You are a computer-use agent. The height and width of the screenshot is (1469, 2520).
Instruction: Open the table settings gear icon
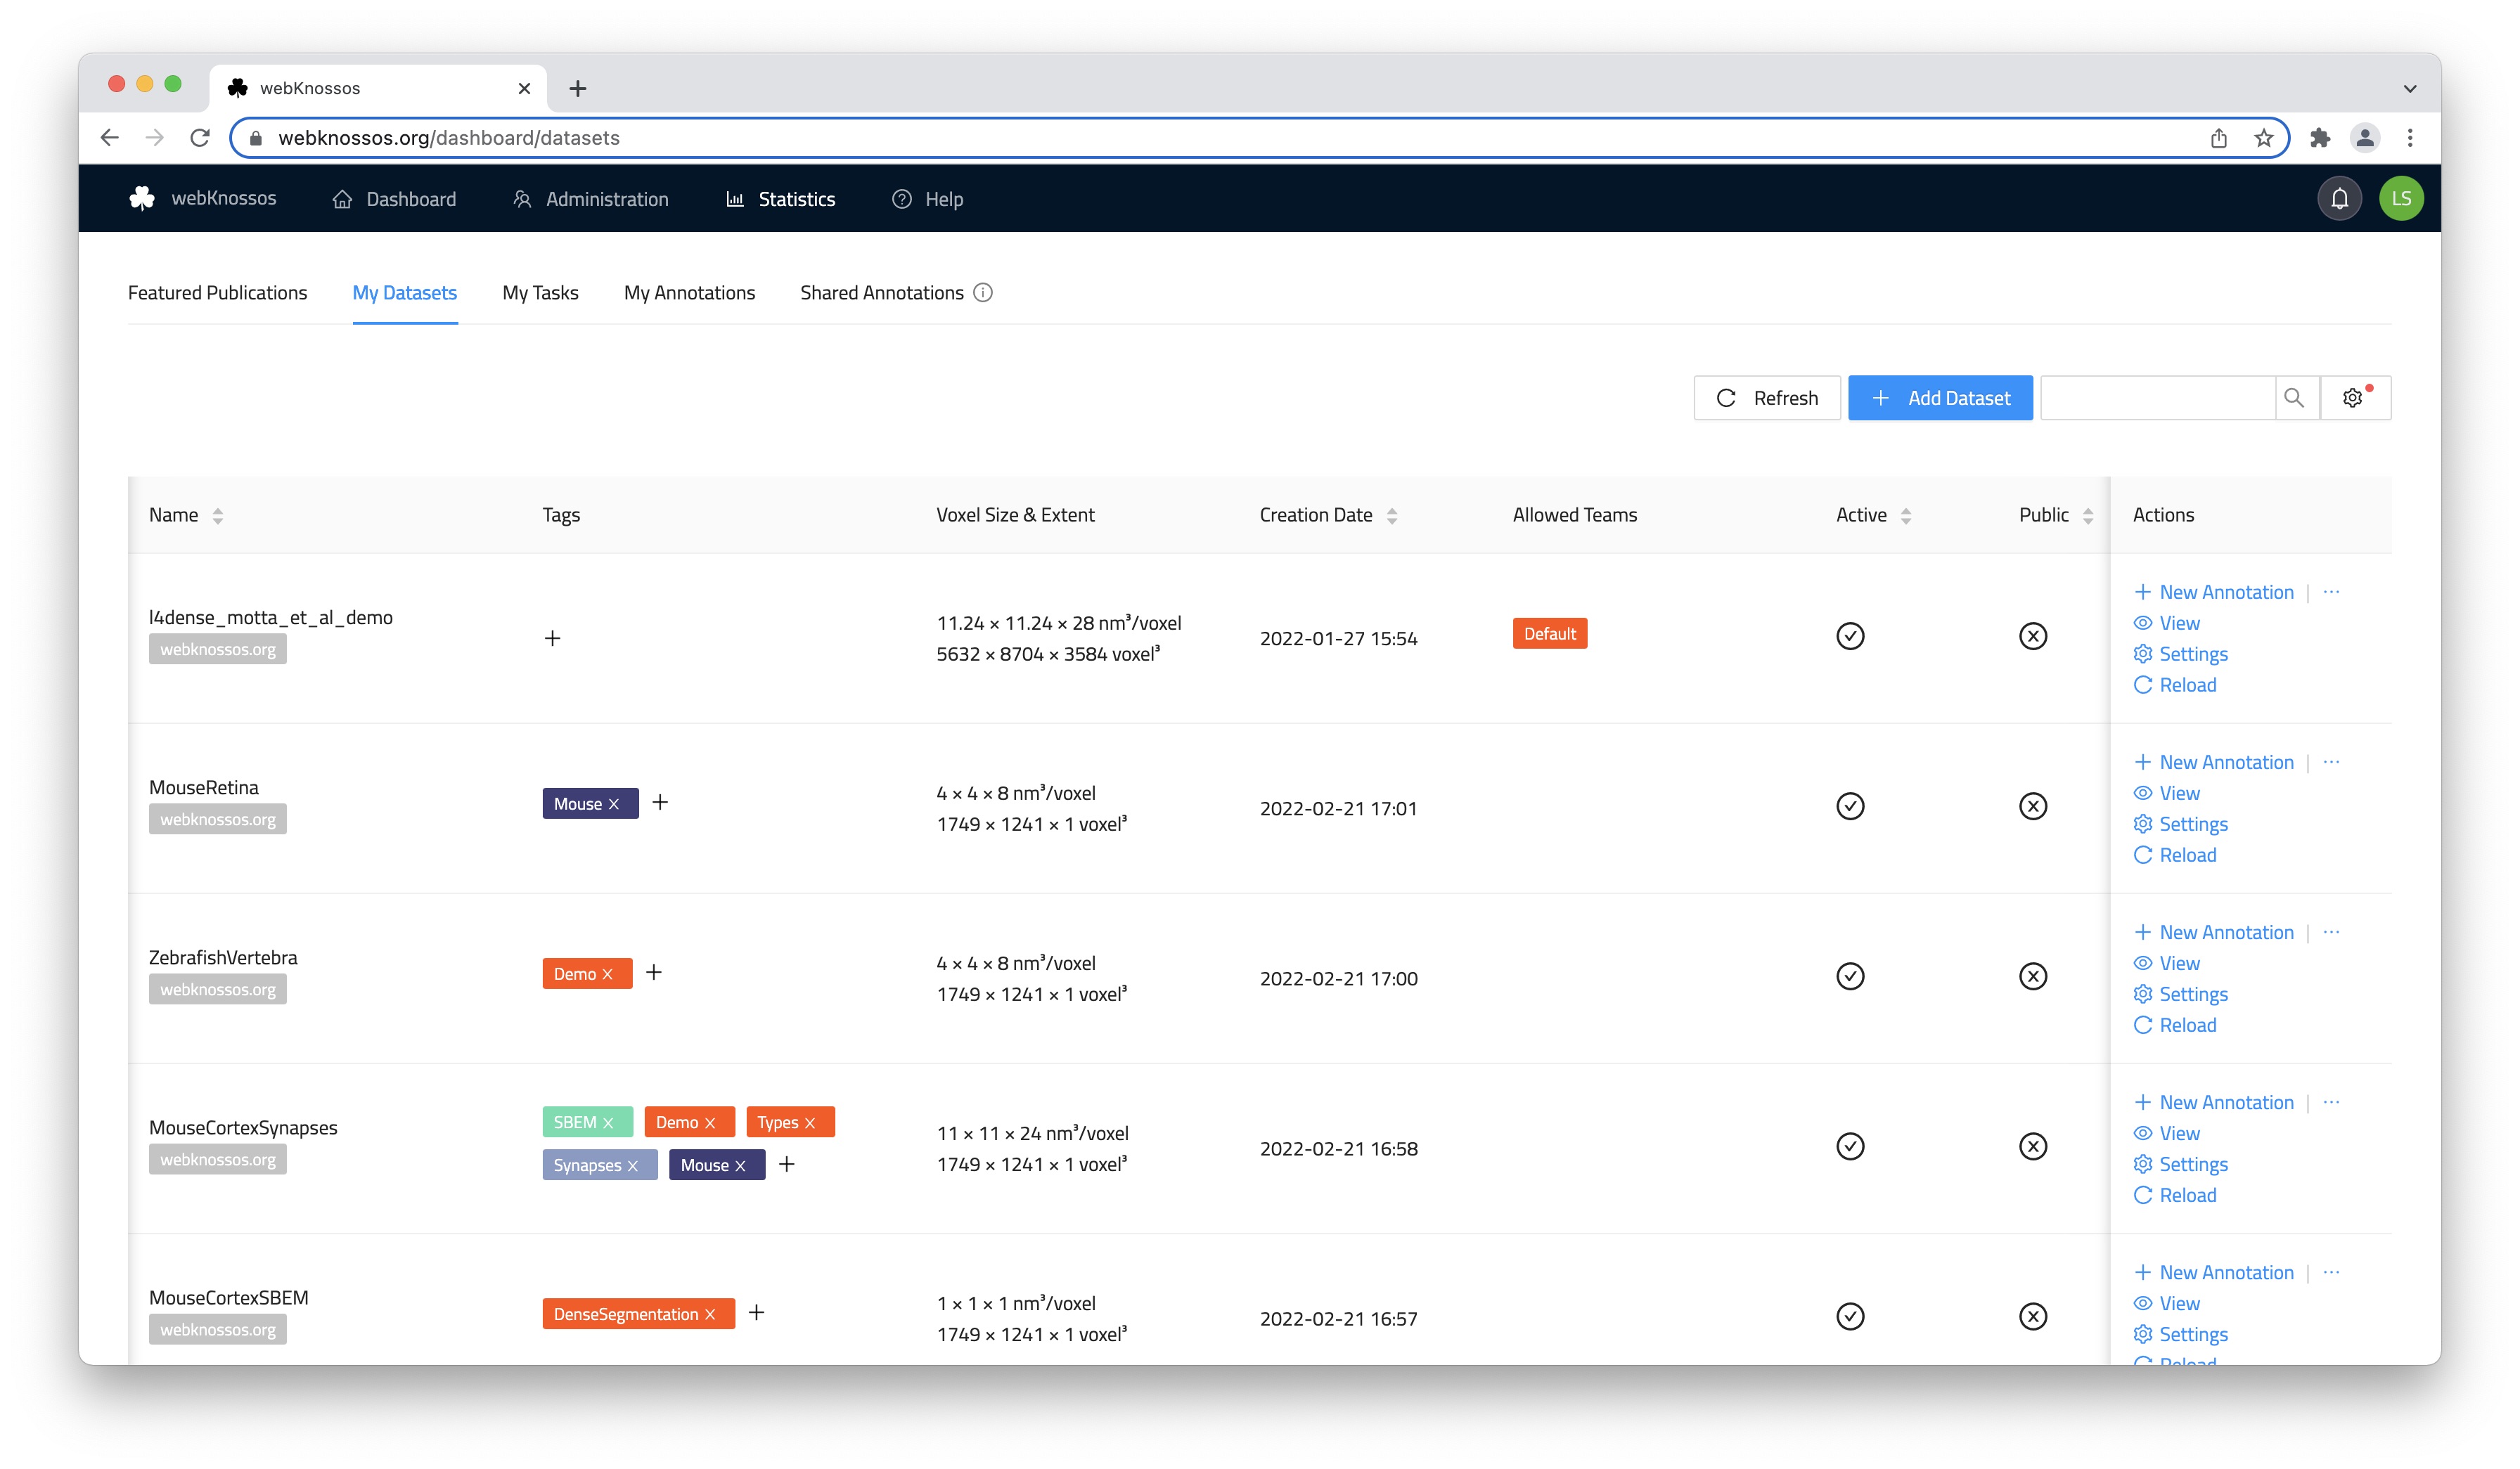(2352, 396)
